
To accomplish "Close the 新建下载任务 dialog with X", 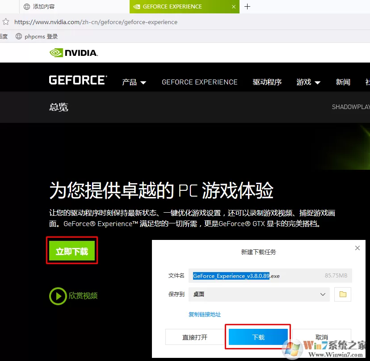I will [357, 248].
